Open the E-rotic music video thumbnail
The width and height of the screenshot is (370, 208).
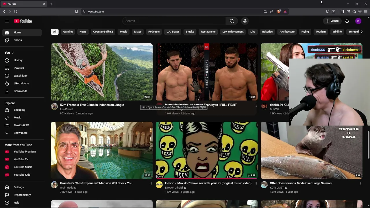tap(206, 150)
